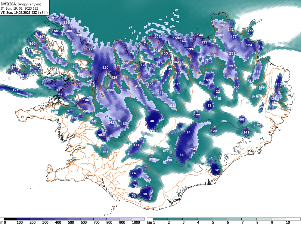Click the visibility value 129

(214, 131)
